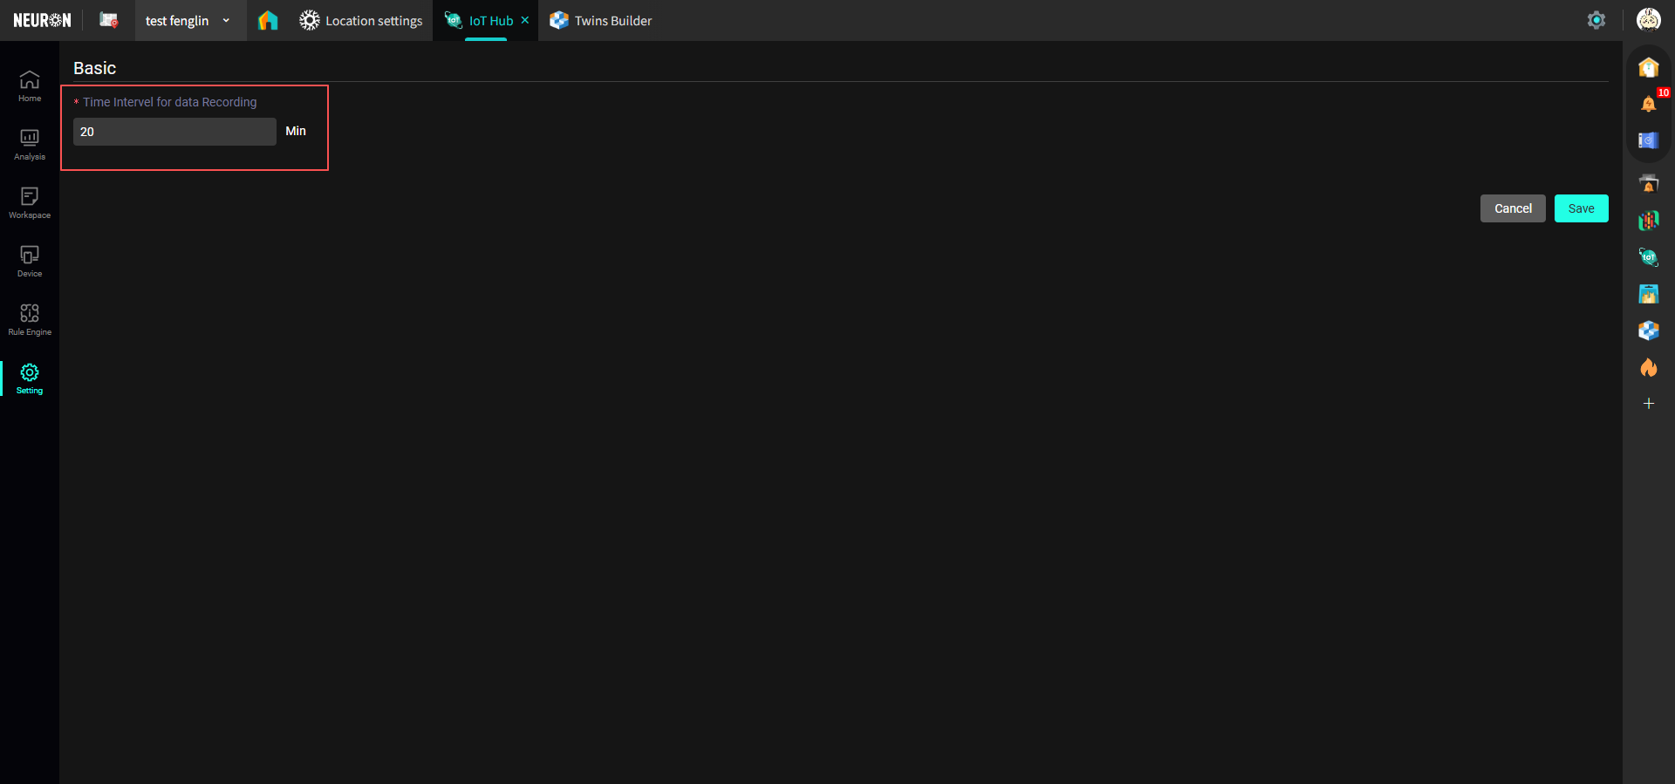Click the alarm bell with 10 notifications
Image resolution: width=1675 pixels, height=784 pixels.
[1648, 104]
